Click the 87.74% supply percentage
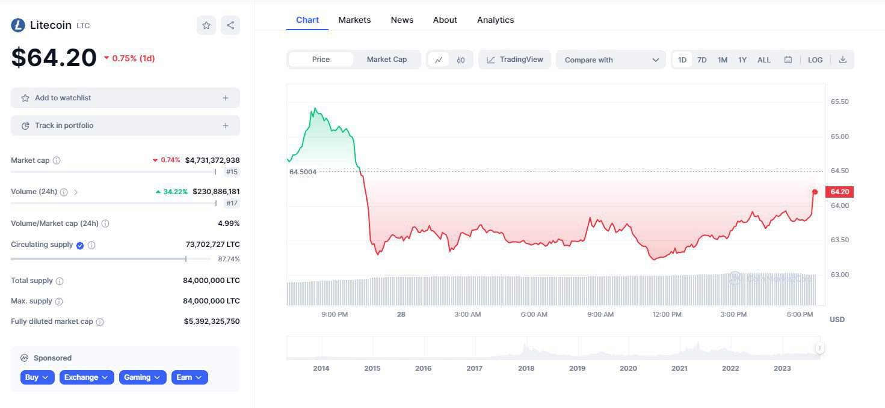 229,259
